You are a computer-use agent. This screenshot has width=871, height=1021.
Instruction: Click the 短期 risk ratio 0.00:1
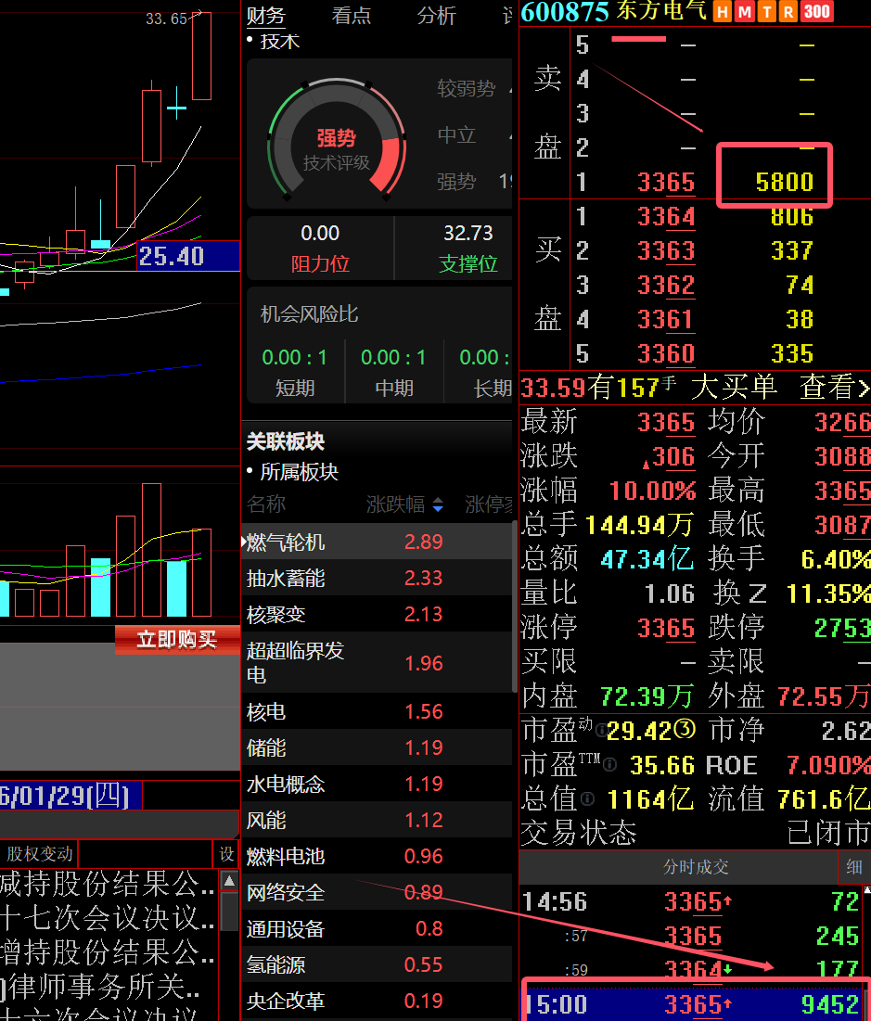point(294,357)
